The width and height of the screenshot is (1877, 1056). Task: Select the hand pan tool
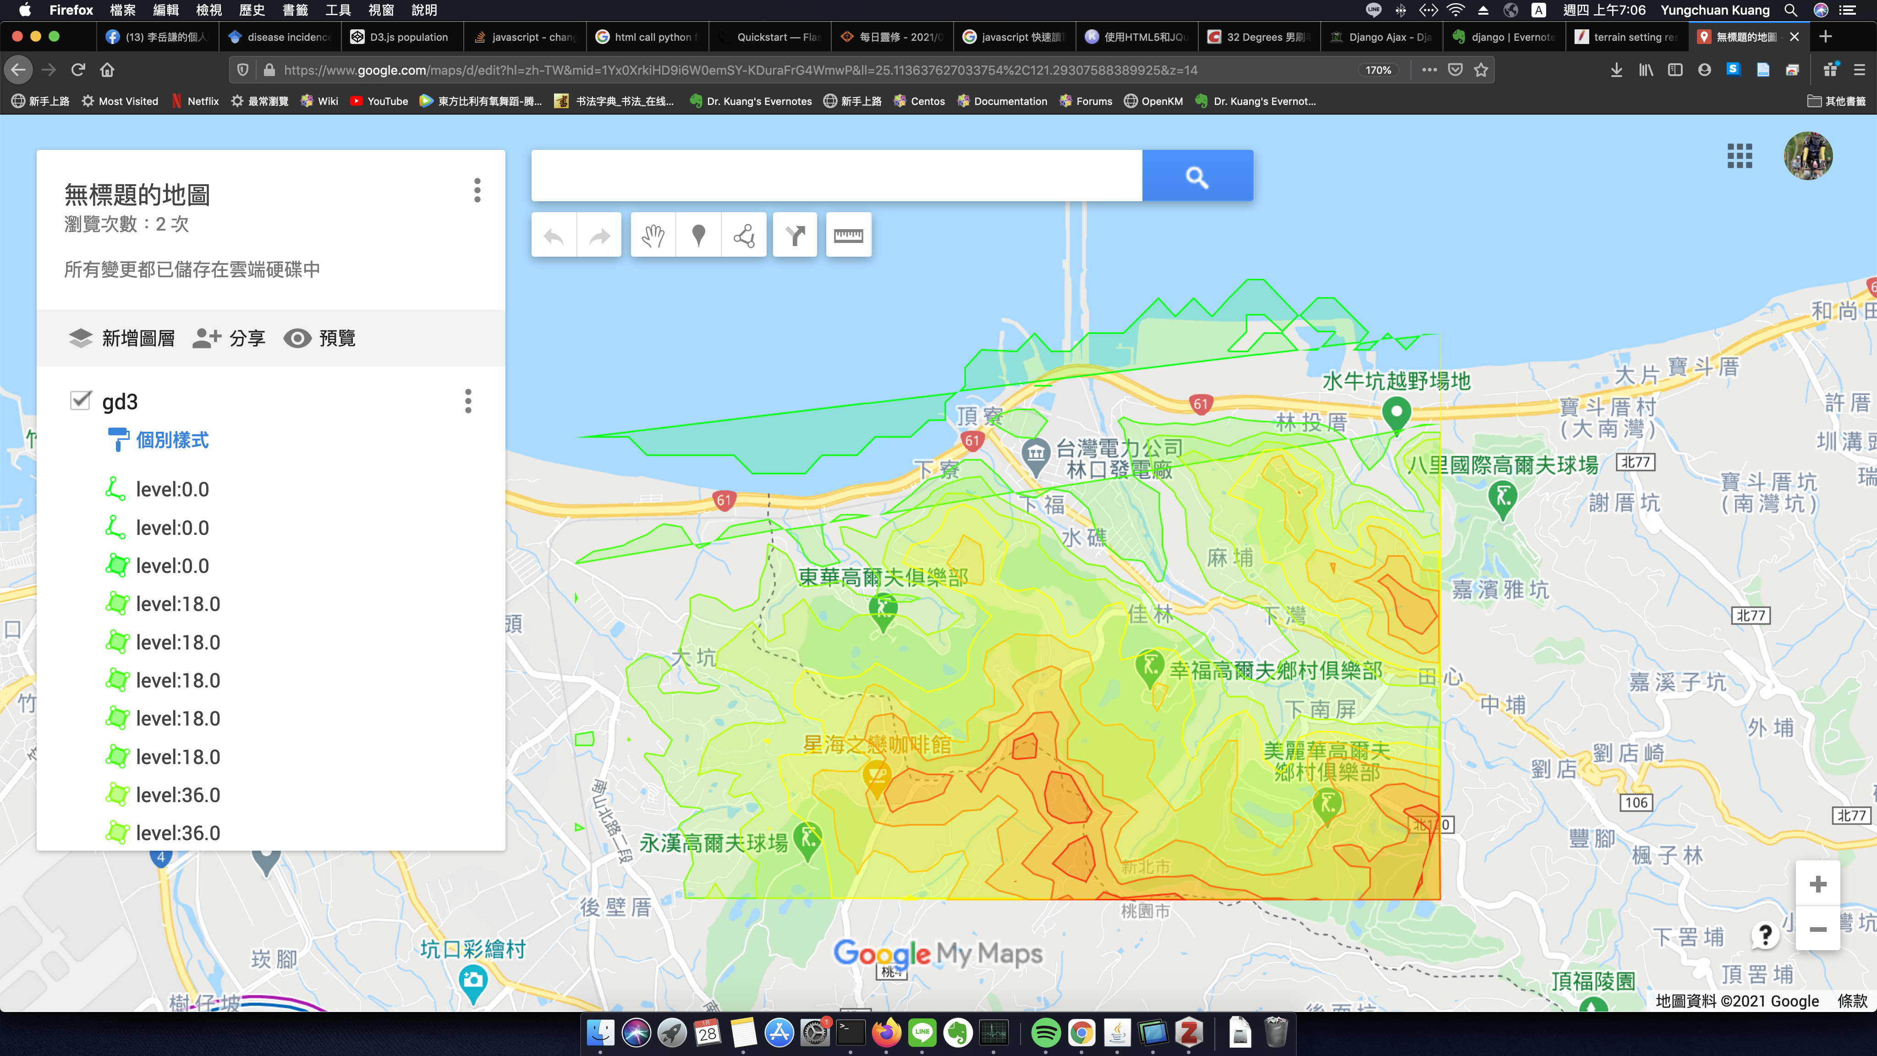pyautogui.click(x=653, y=236)
